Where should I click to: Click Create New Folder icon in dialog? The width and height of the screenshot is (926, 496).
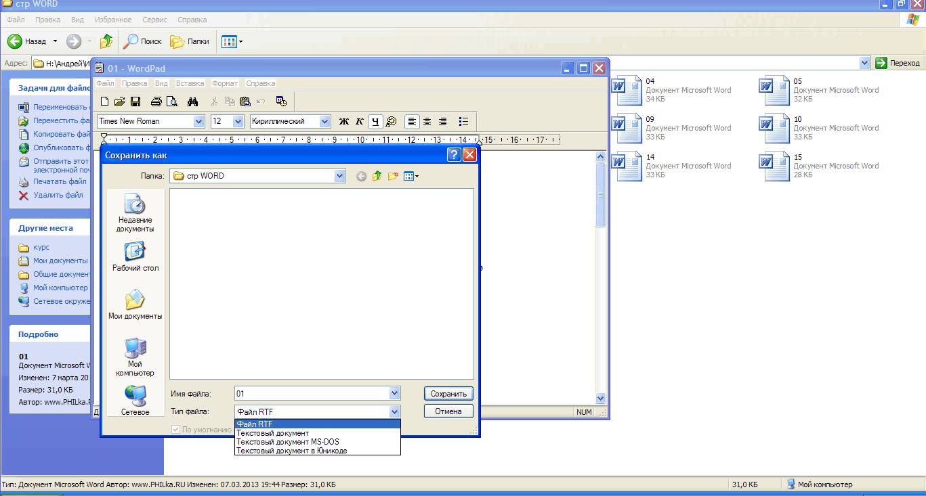tap(392, 177)
